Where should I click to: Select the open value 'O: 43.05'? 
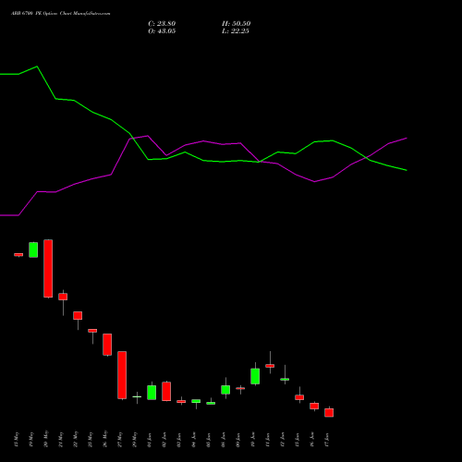pyautogui.click(x=162, y=31)
